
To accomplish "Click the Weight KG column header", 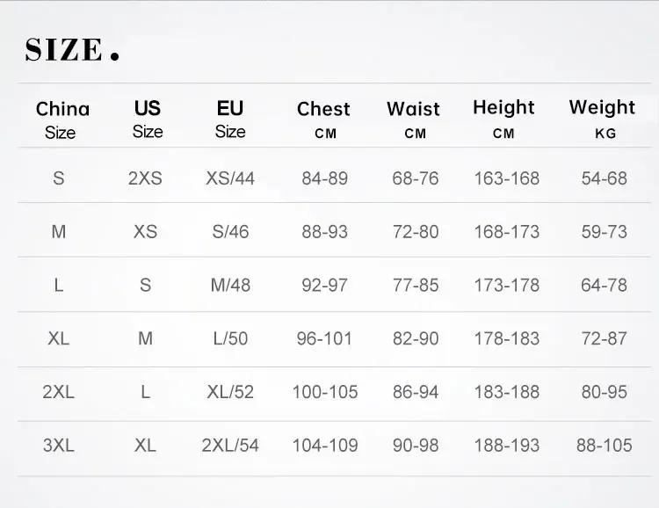I will 602,119.
